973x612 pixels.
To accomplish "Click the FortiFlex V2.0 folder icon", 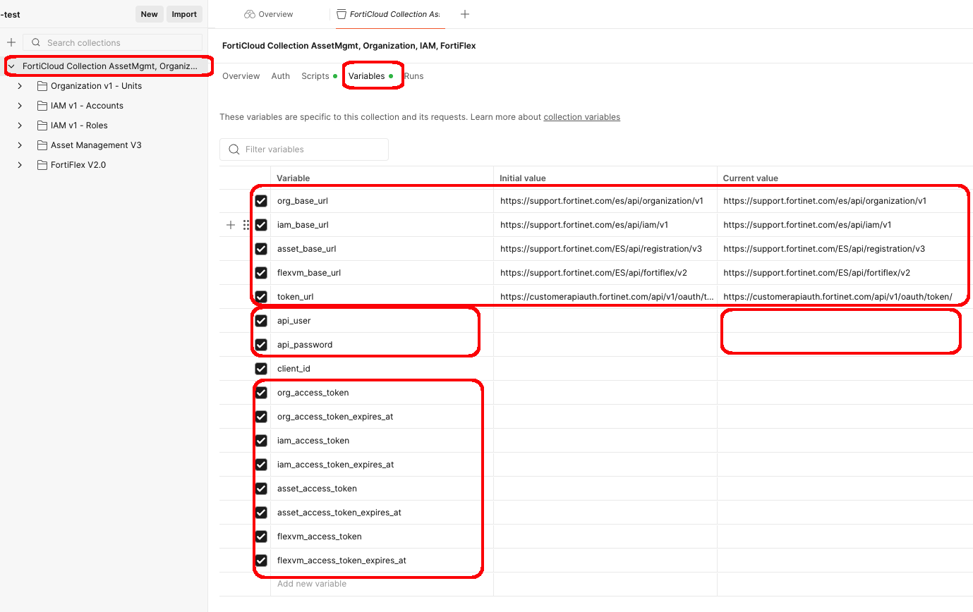I will tap(42, 165).
